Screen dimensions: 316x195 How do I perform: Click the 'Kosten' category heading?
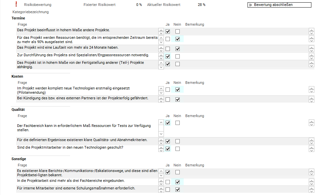click(17, 76)
